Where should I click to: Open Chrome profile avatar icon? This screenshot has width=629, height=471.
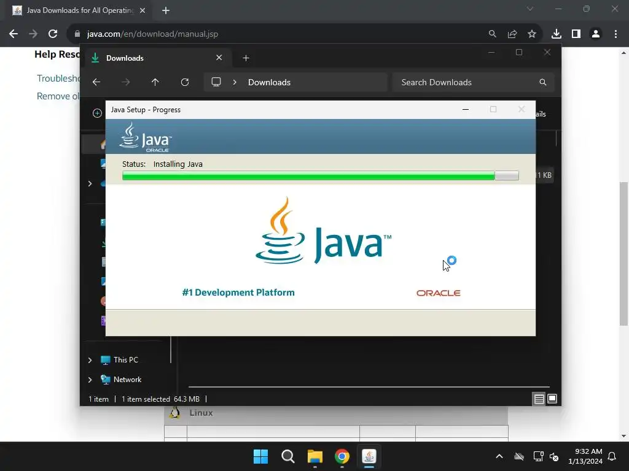[596, 34]
